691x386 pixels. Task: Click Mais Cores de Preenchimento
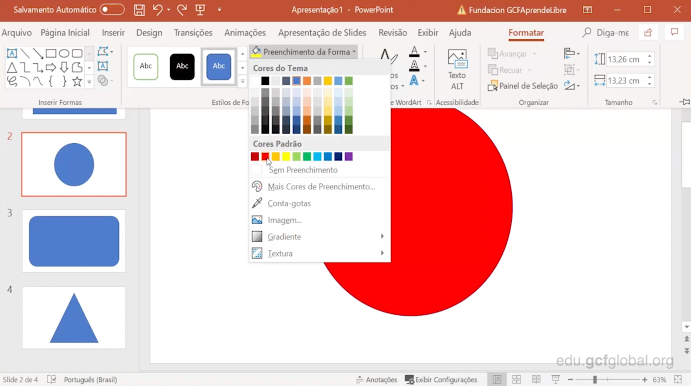click(321, 187)
